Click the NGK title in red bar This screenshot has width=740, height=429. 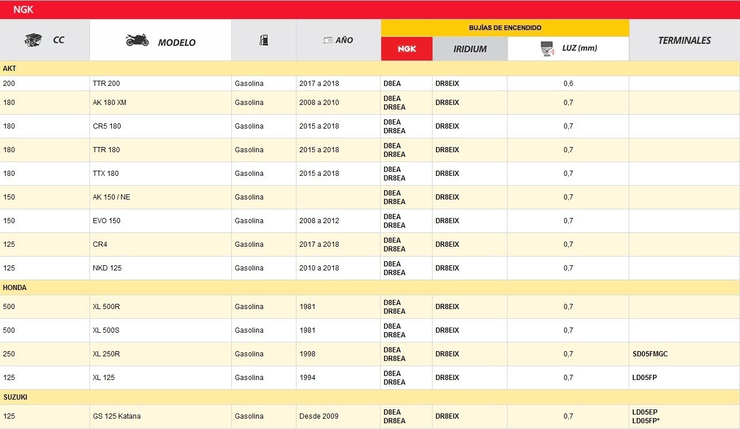click(23, 10)
